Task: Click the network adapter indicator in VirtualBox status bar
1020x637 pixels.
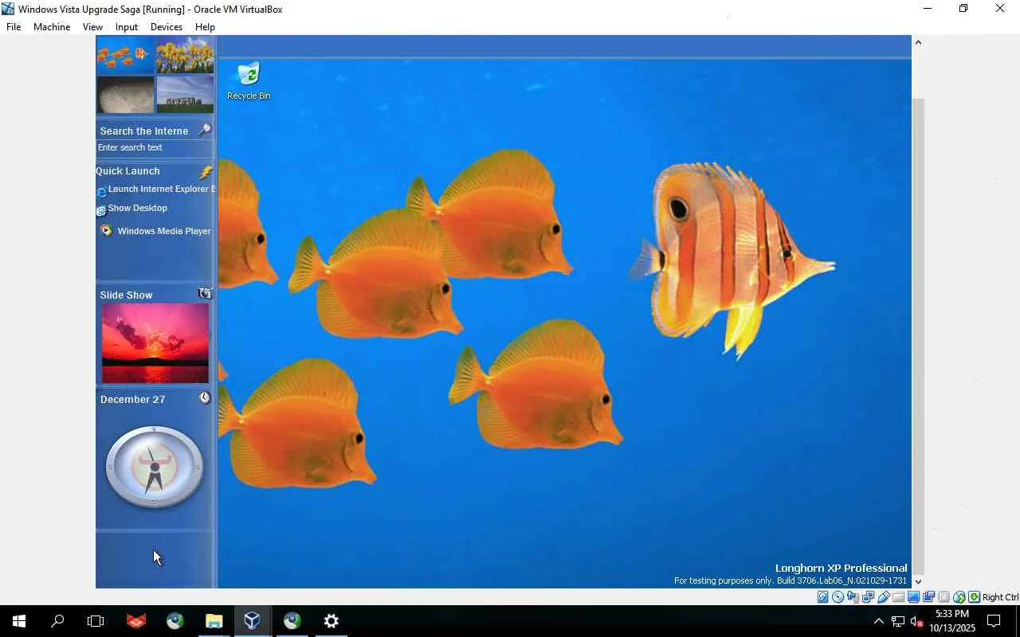Action: [x=869, y=597]
